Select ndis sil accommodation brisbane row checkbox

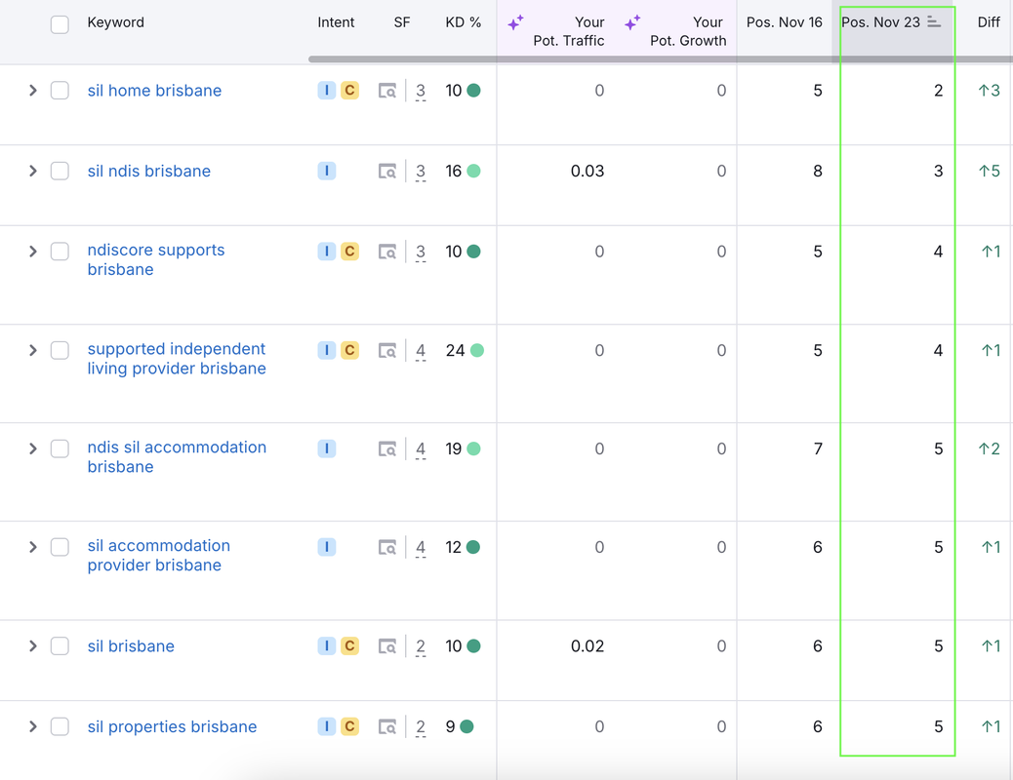(x=61, y=448)
